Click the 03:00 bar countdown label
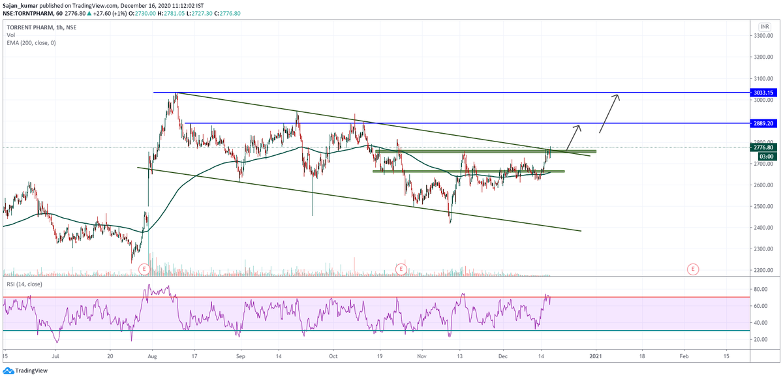 tap(763, 156)
